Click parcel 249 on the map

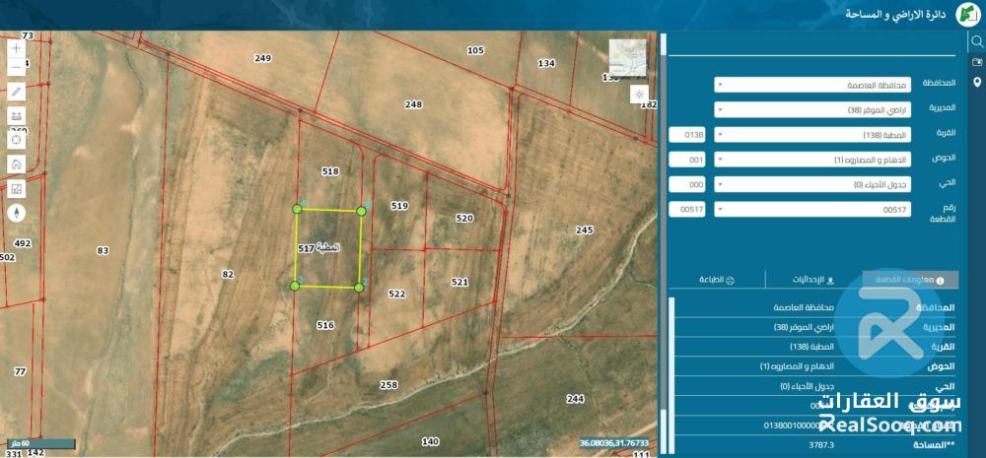pos(263,58)
